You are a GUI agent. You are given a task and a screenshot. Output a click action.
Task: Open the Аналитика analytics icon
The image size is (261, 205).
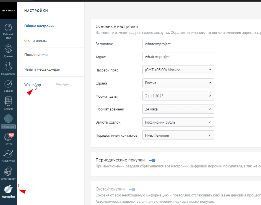point(8,154)
